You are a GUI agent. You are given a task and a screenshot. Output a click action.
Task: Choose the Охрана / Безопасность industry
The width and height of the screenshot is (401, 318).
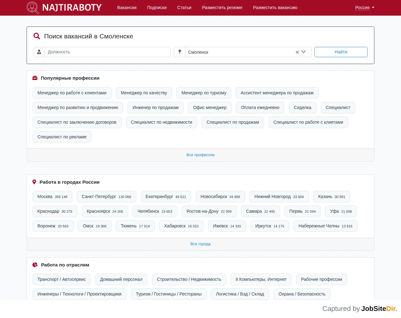coord(302,294)
